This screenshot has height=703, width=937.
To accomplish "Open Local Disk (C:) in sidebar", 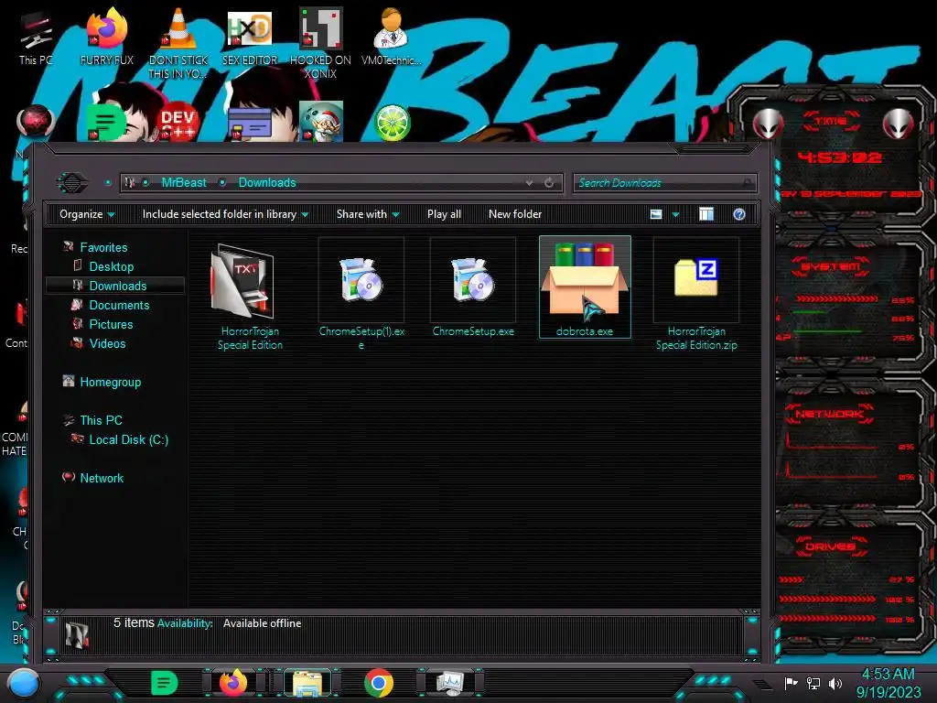I will [128, 440].
